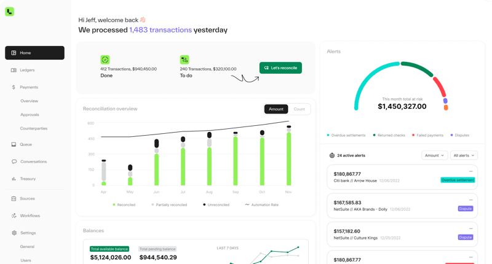Click the green Done checkmark icon

pos(105,60)
